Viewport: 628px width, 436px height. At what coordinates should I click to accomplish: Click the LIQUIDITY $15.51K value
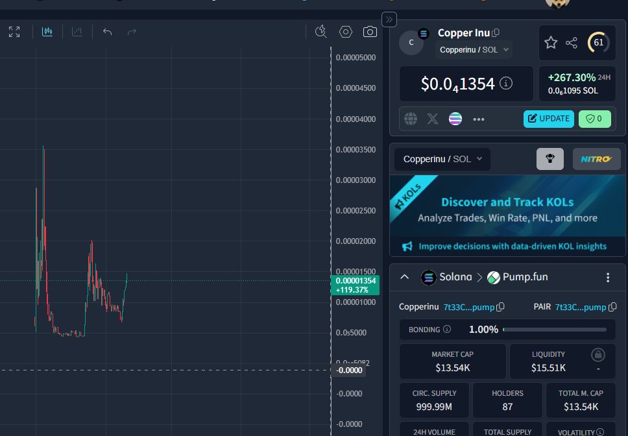(548, 368)
